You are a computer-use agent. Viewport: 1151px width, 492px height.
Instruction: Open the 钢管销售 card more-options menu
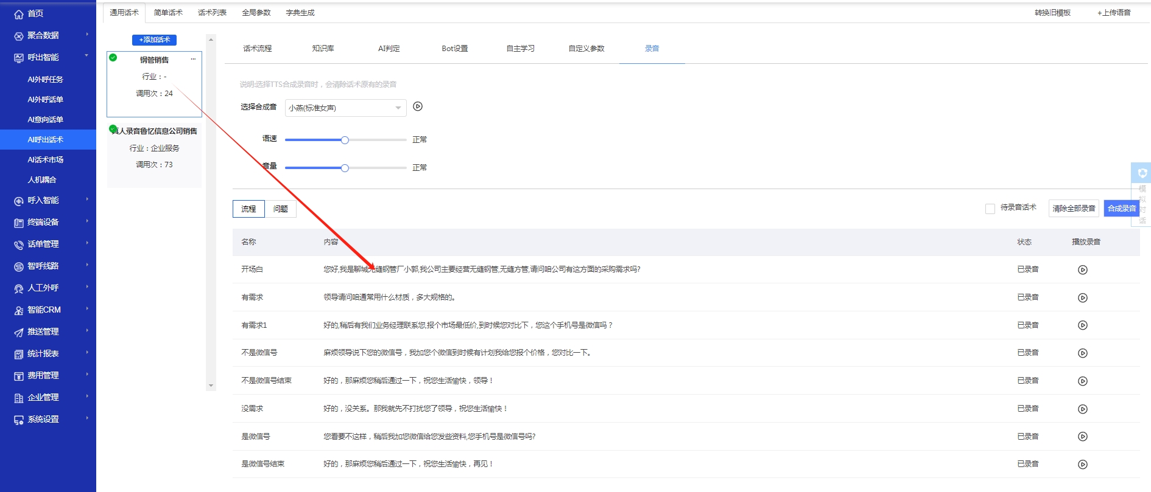pos(193,59)
